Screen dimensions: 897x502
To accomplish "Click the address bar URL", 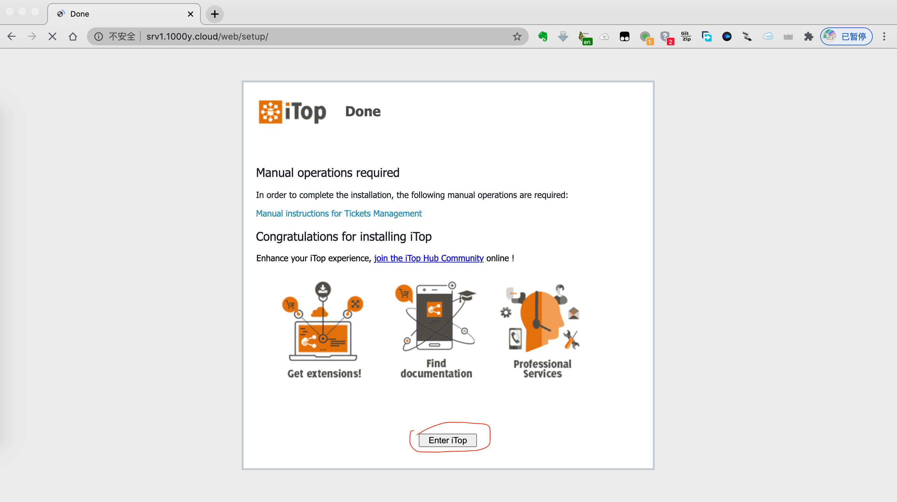I will click(x=207, y=36).
